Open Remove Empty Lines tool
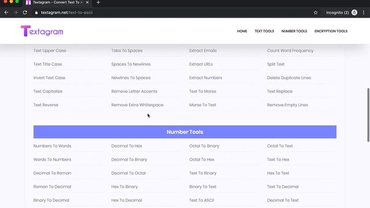 coord(287,105)
